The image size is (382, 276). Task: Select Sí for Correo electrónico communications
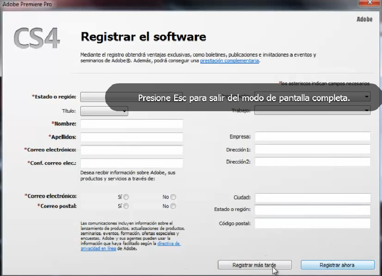[x=126, y=197]
